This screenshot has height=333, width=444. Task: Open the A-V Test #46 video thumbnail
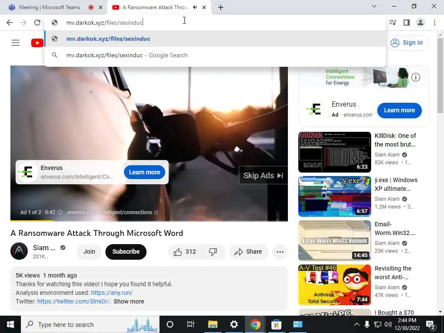pyautogui.click(x=334, y=285)
